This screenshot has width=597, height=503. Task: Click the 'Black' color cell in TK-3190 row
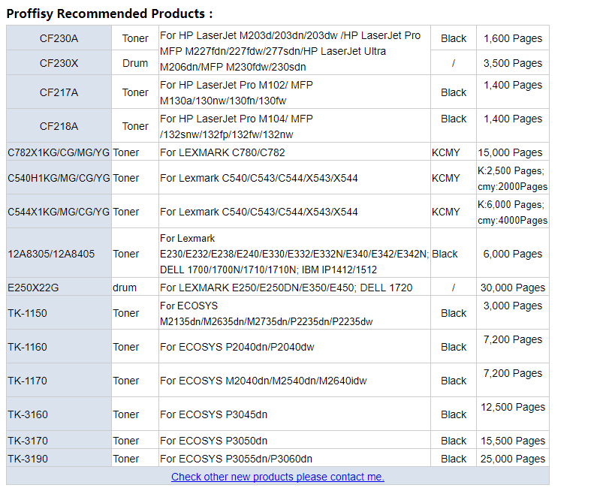tap(453, 458)
